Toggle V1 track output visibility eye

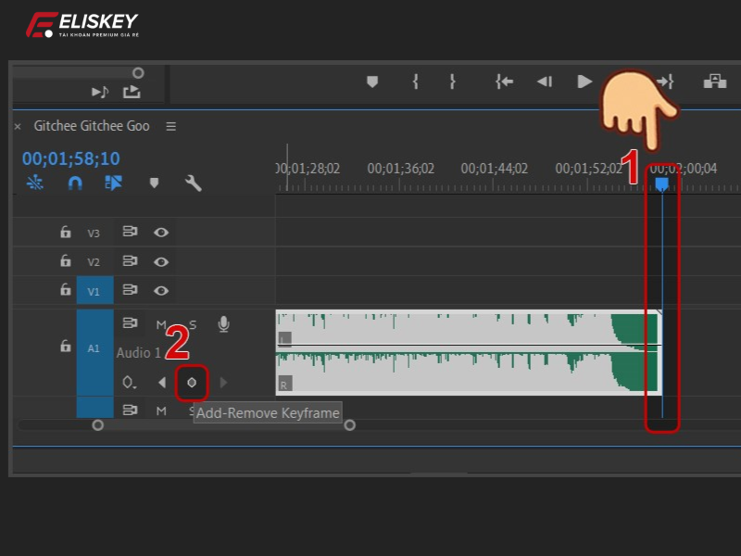pyautogui.click(x=160, y=290)
